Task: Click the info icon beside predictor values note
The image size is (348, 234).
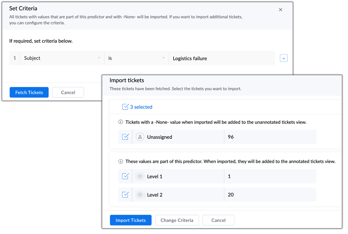Action: 120,161
